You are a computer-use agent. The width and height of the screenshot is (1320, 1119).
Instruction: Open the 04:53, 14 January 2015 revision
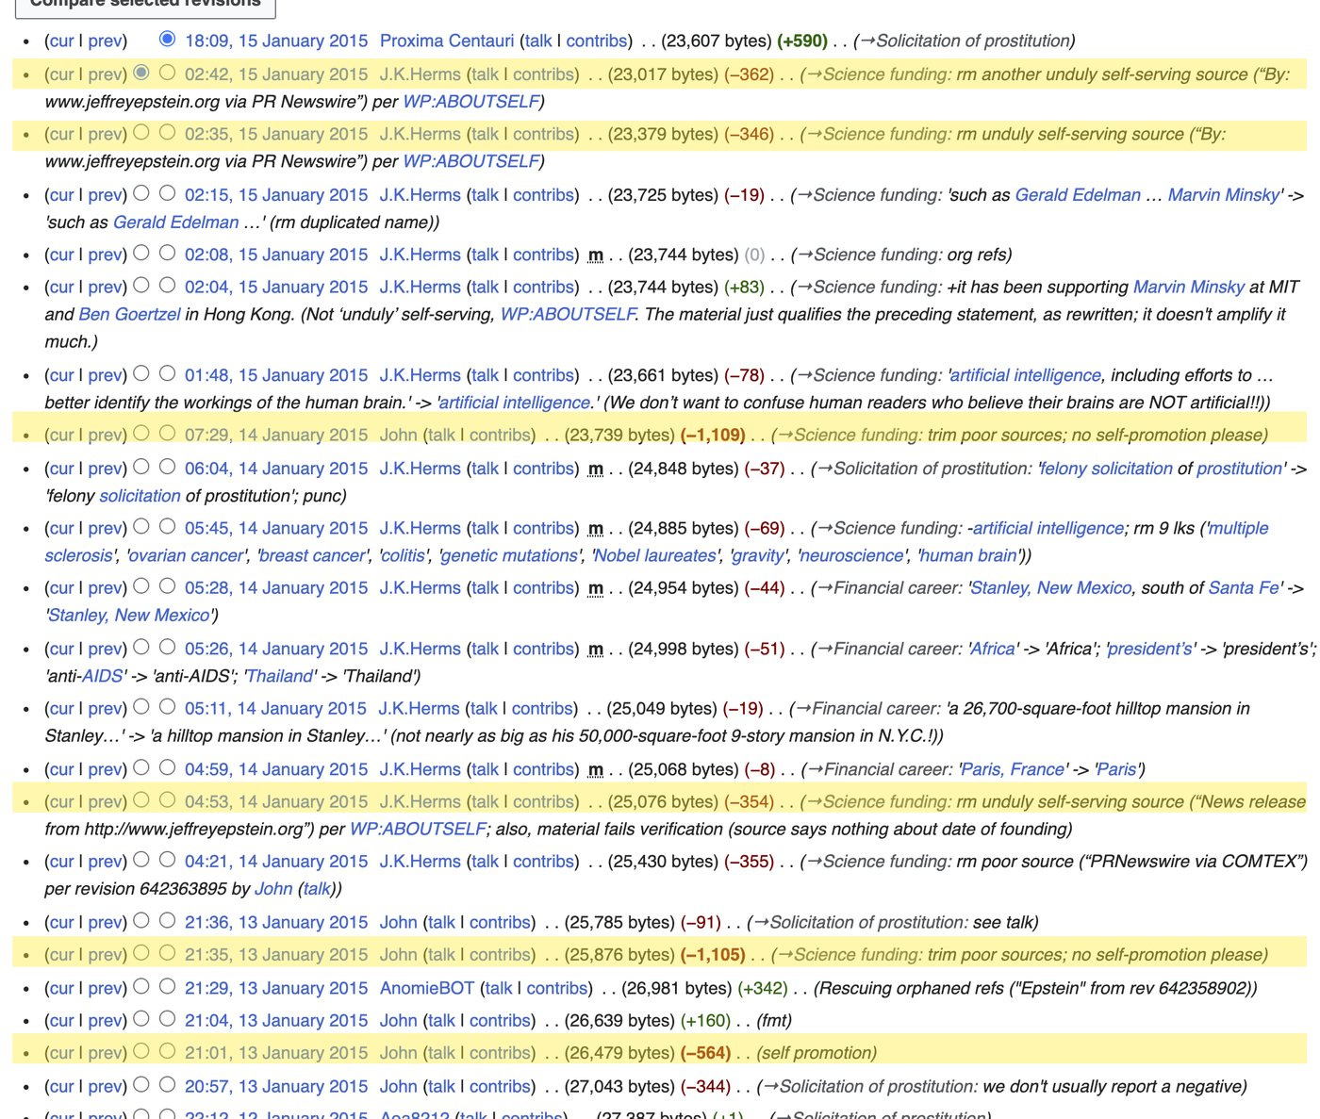[x=276, y=801]
